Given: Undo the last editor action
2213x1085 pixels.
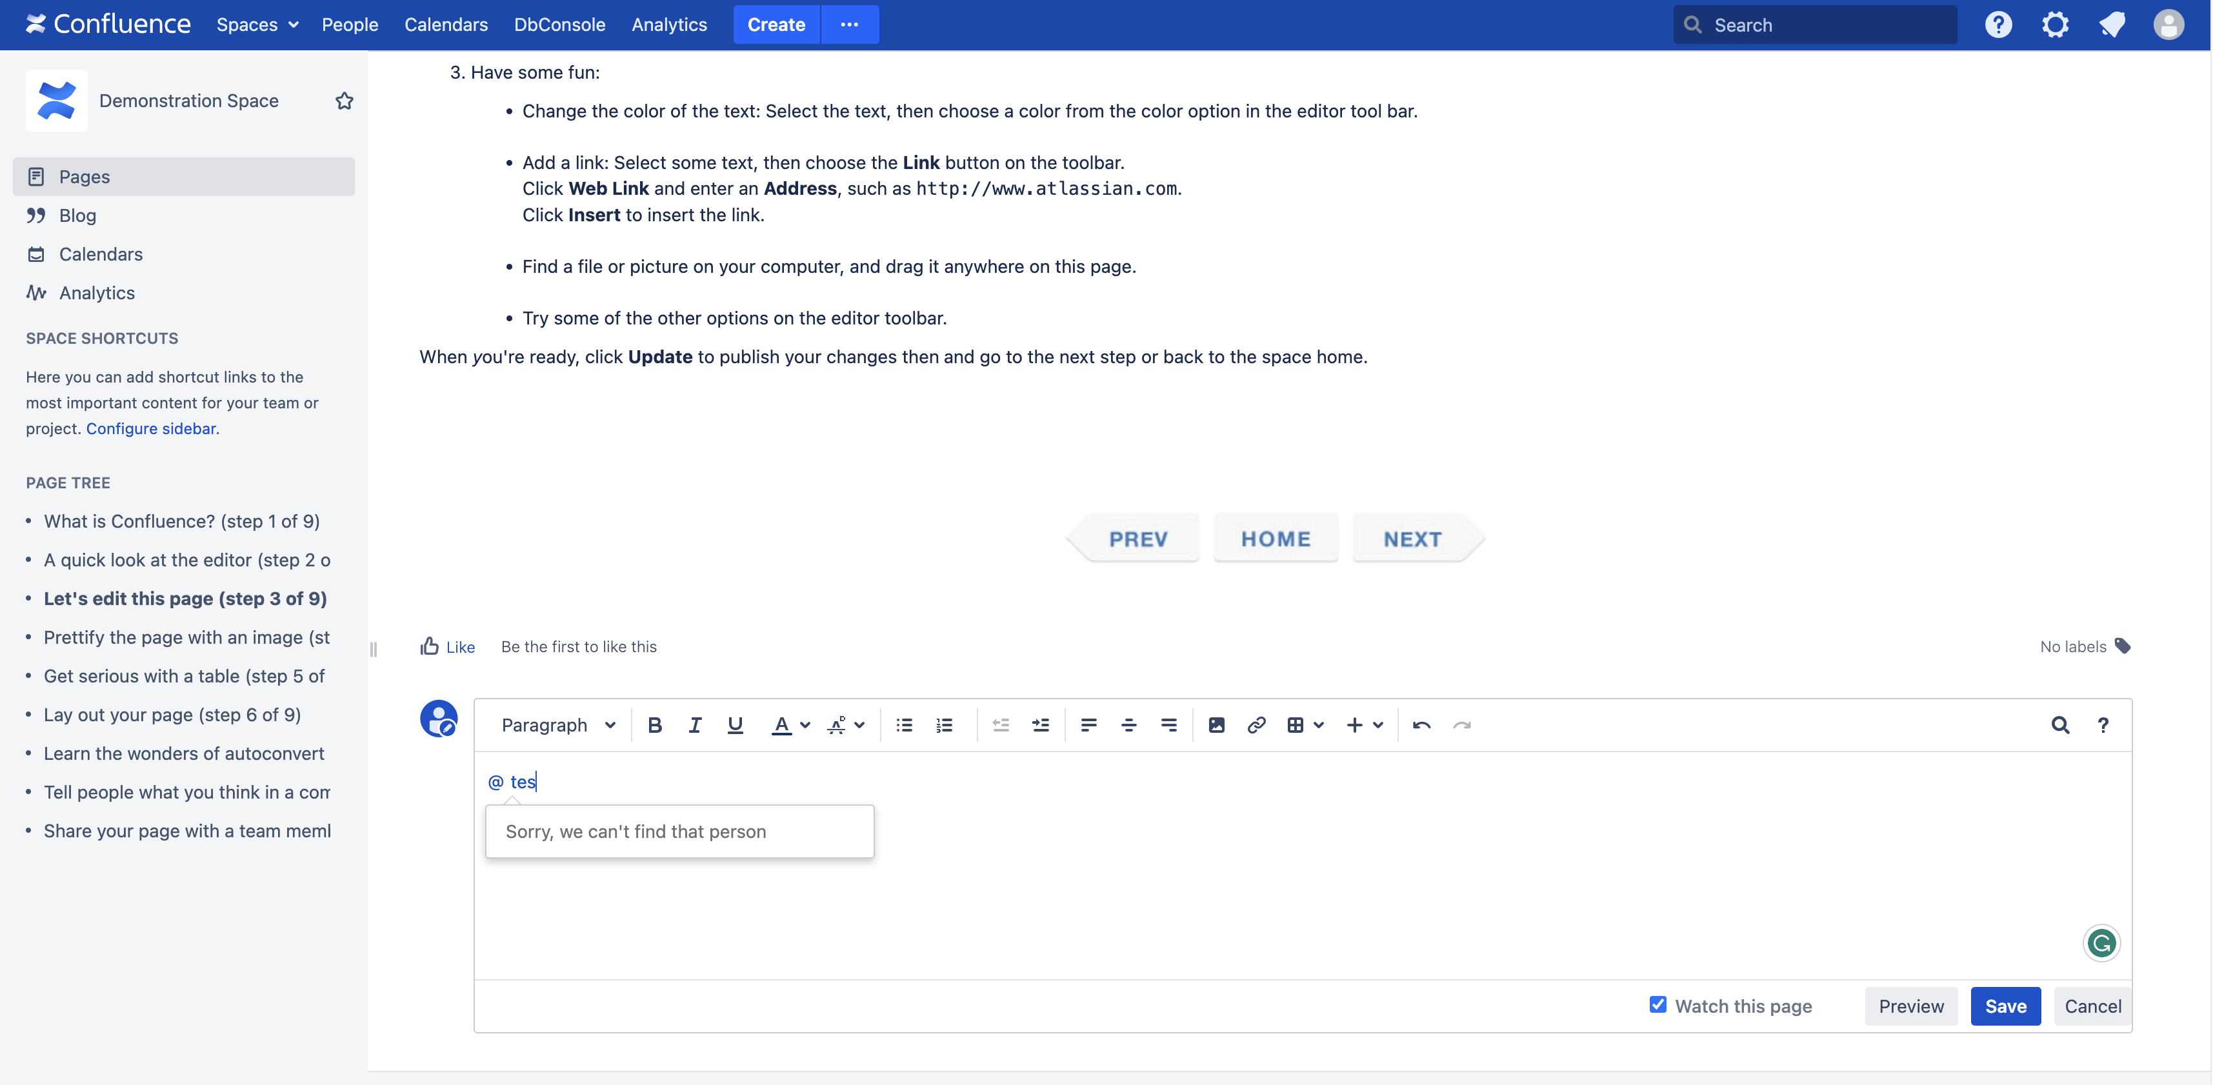Looking at the screenshot, I should coord(1421,725).
